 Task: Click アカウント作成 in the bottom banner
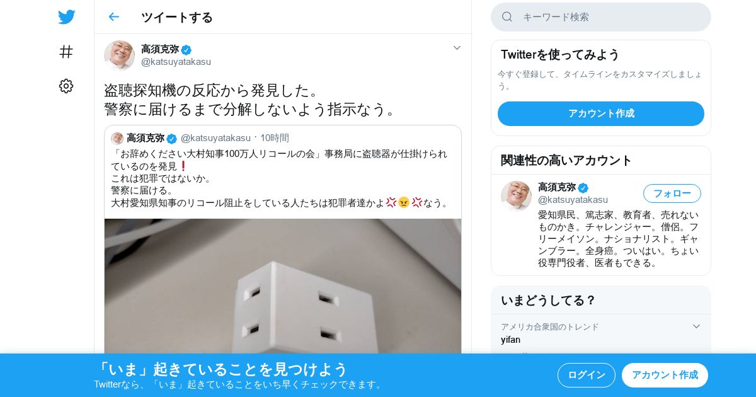[x=665, y=375]
